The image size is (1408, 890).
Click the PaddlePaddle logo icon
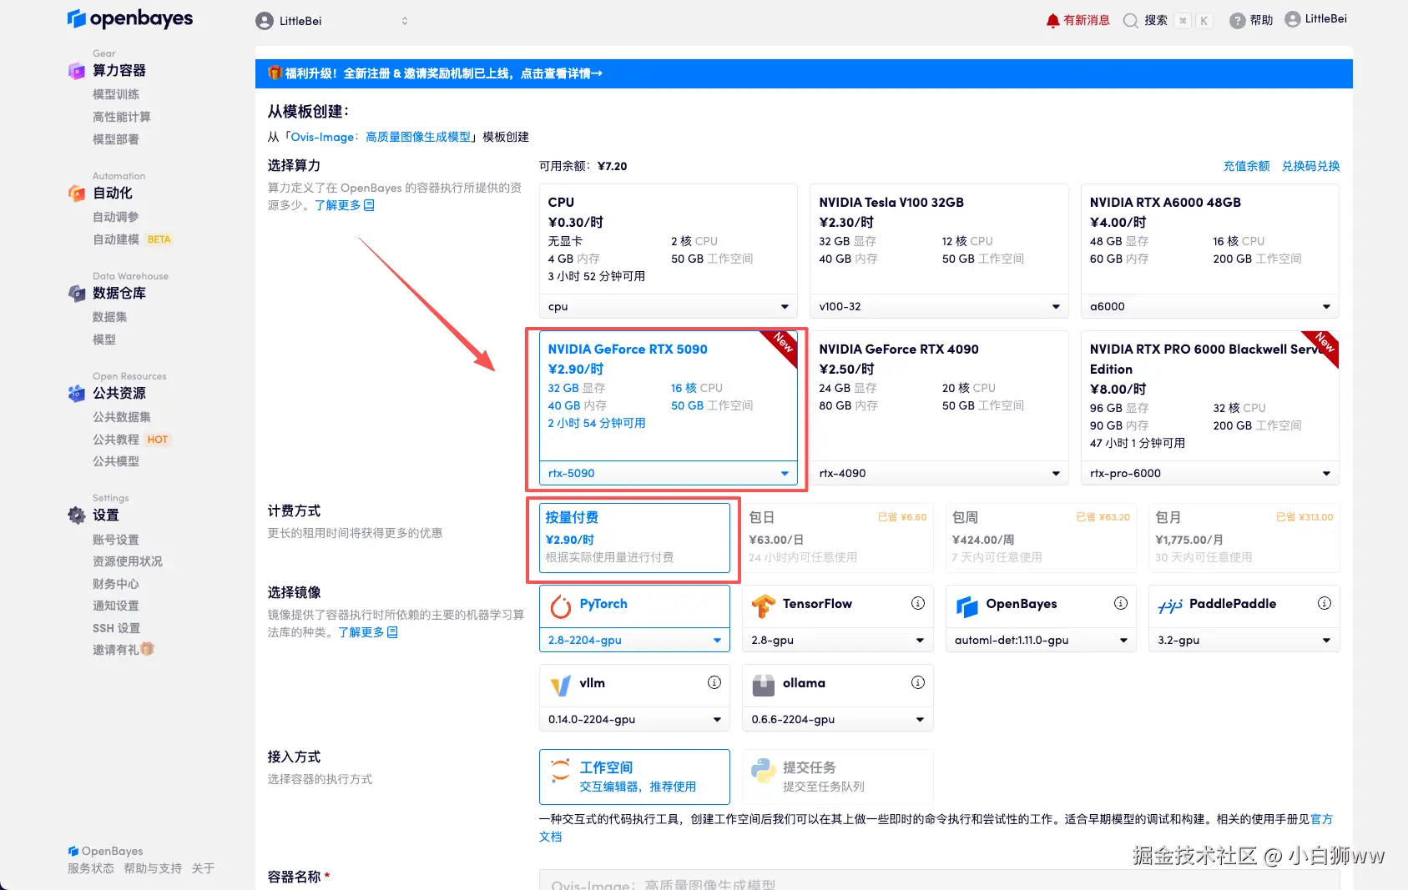pos(1170,606)
